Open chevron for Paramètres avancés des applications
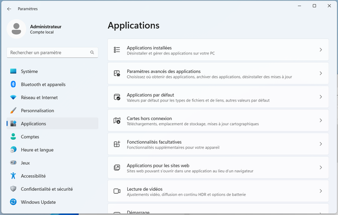338x215 pixels. point(321,73)
